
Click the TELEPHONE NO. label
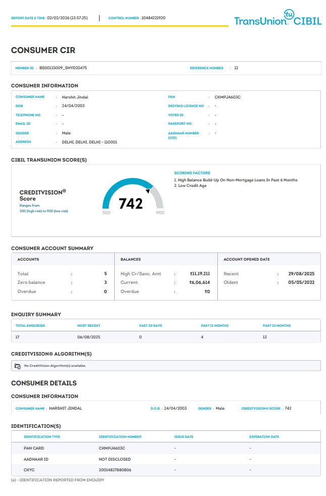[x=28, y=115]
